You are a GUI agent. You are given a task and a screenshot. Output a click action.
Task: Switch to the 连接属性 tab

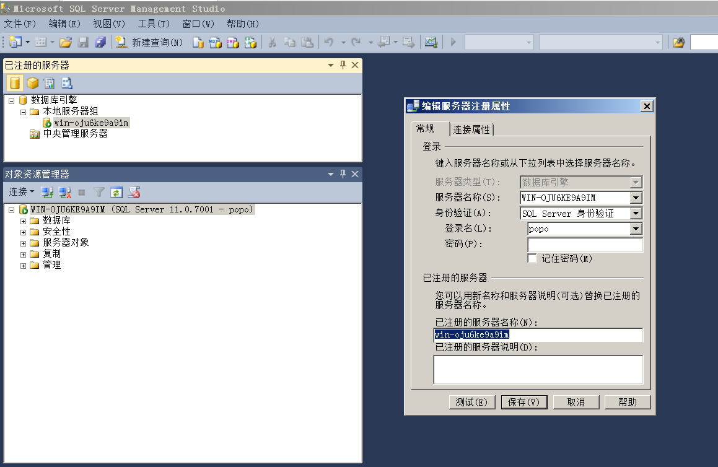(471, 129)
